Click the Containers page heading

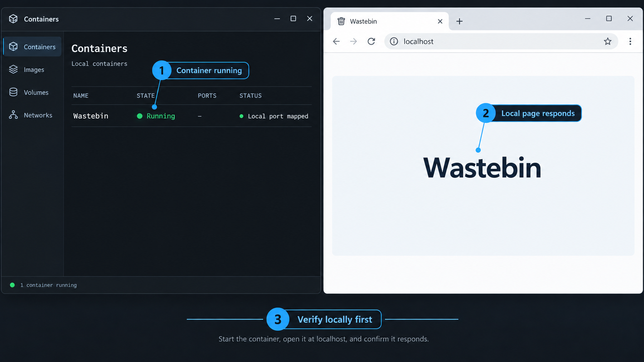(99, 48)
